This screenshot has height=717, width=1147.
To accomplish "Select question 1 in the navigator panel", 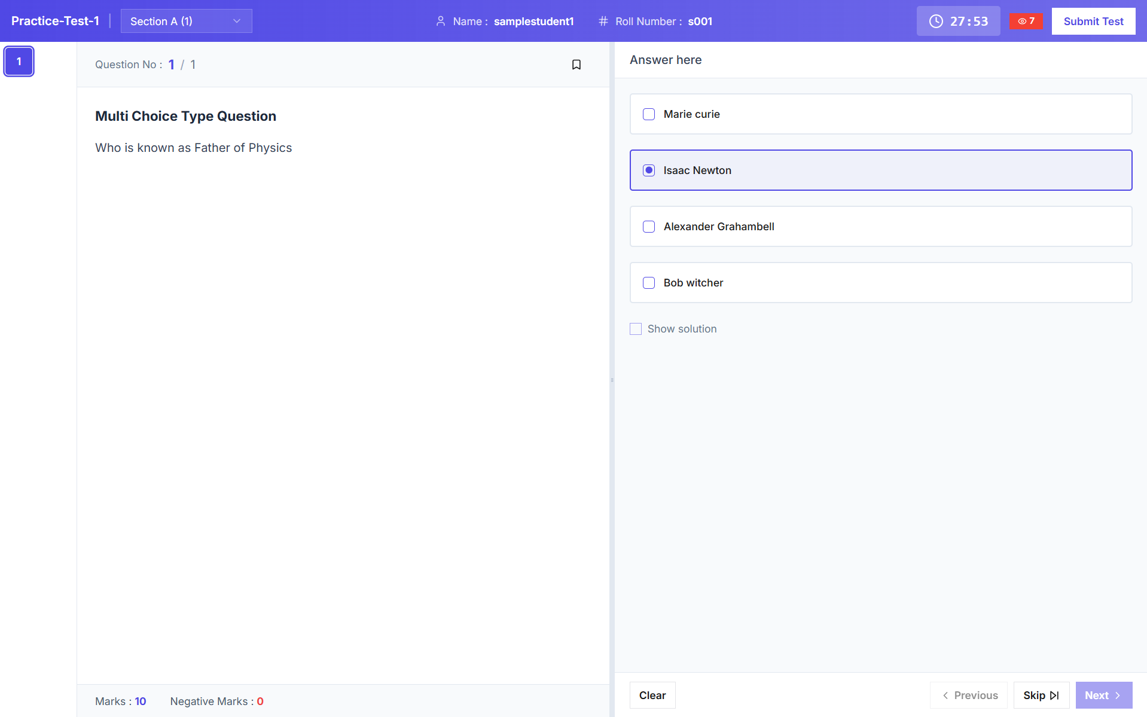I will [19, 60].
